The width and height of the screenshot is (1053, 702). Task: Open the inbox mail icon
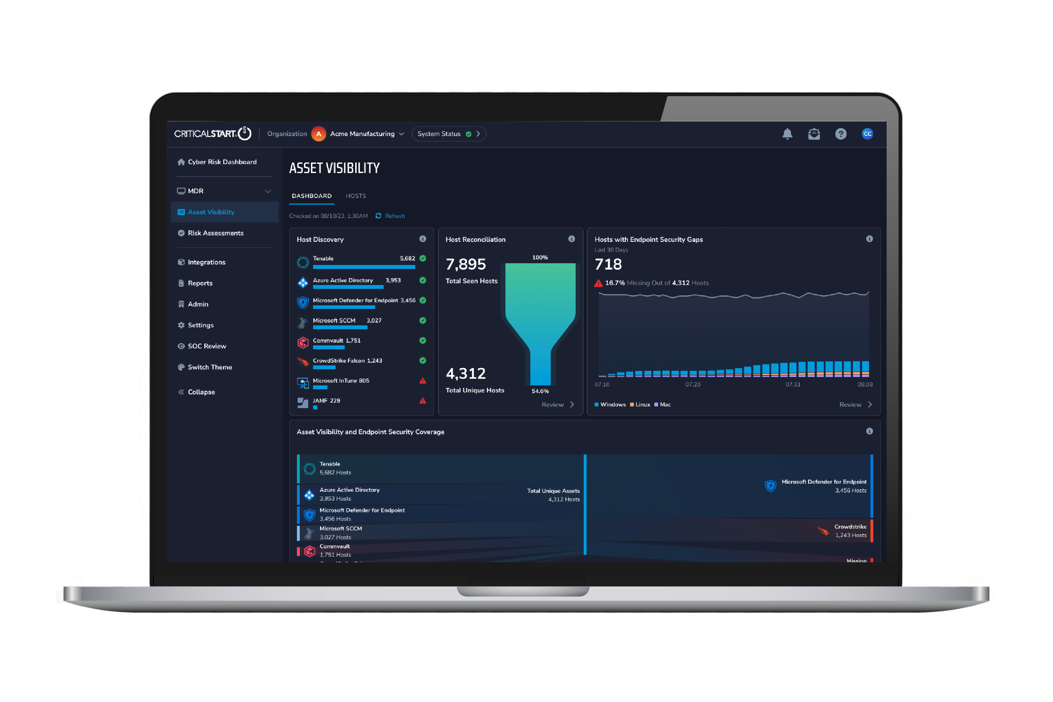[814, 134]
